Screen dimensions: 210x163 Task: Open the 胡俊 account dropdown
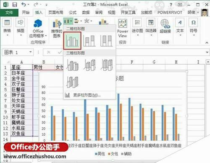tap(193, 13)
